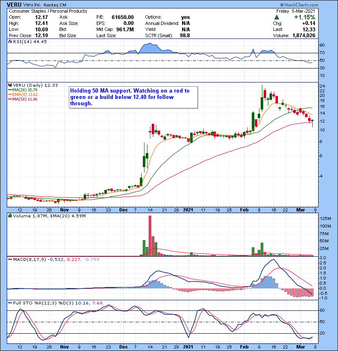Click the Options yes value

185,17
